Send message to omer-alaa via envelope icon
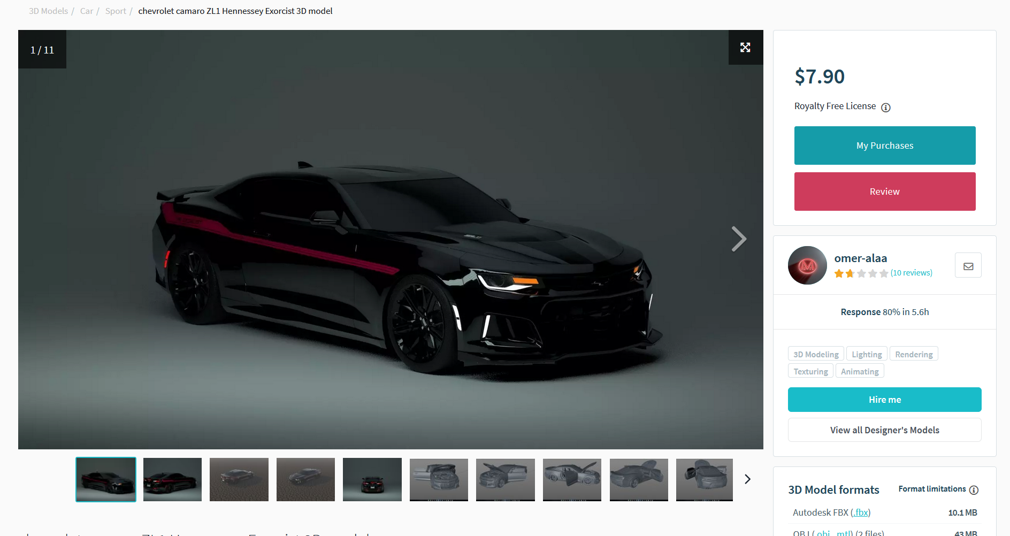Viewport: 1010px width, 536px height. pyautogui.click(x=968, y=266)
